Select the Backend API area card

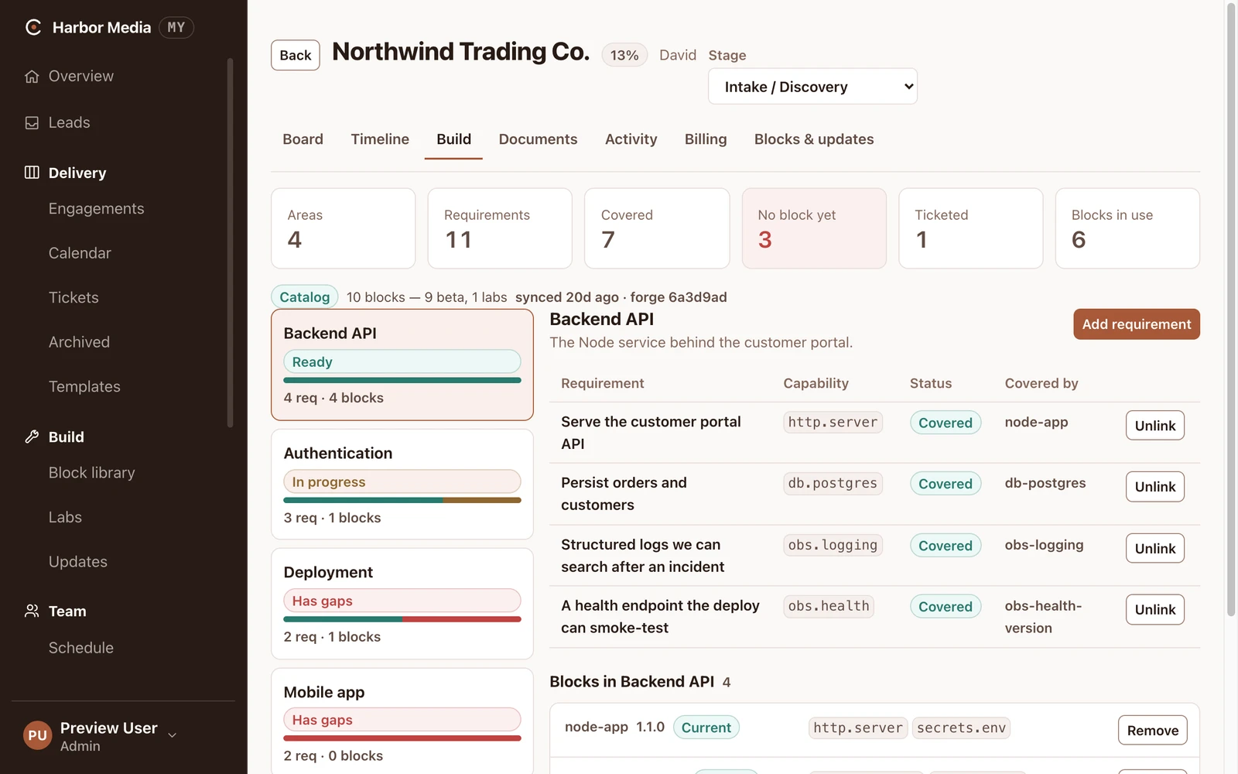(x=402, y=365)
